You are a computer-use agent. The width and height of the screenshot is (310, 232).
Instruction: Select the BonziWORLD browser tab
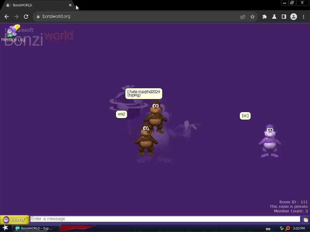38,5
